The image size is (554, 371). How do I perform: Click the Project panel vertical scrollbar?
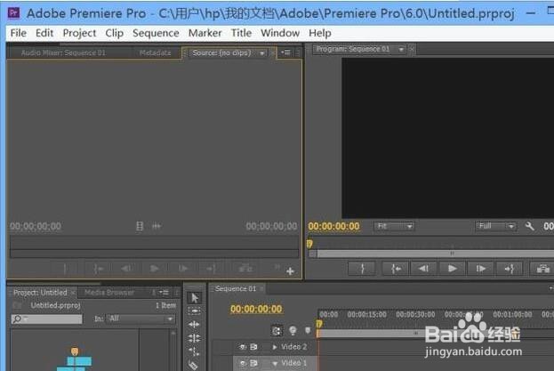pyautogui.click(x=173, y=351)
